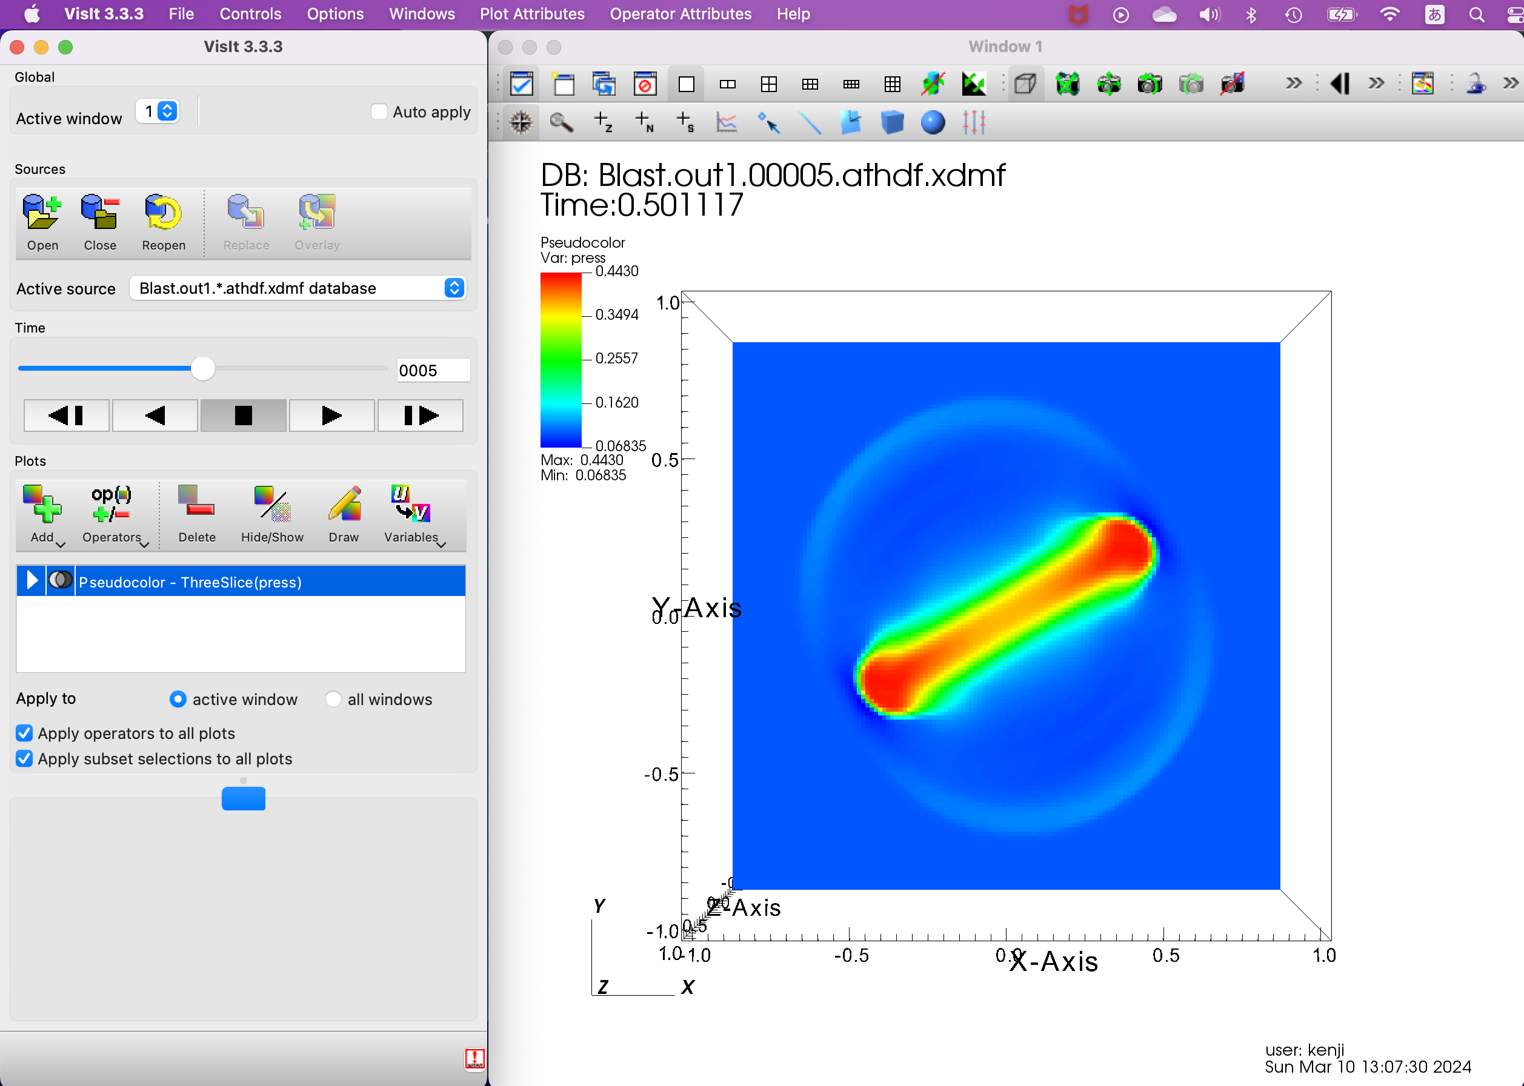Select the Node pick tool
The image size is (1524, 1086).
pyautogui.click(x=644, y=122)
